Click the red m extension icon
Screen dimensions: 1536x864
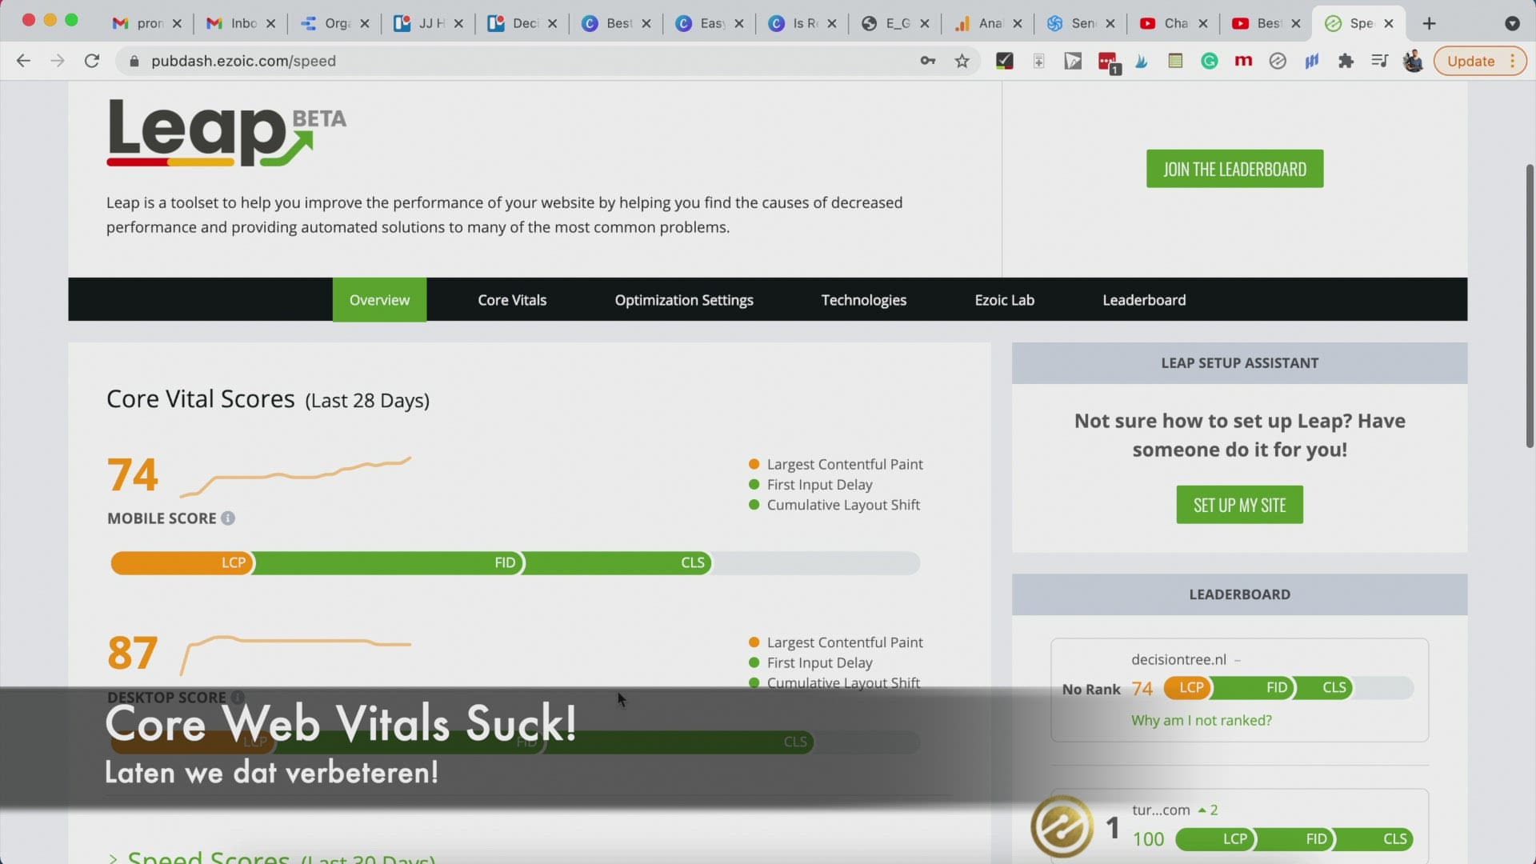click(1243, 61)
